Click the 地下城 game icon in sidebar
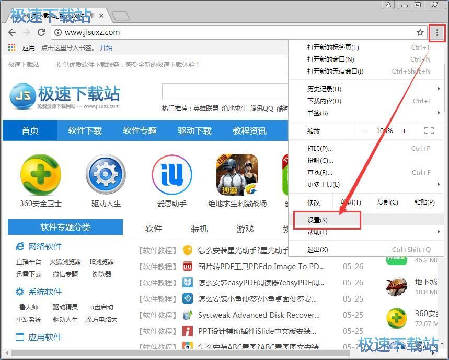The image size is (449, 360). click(396, 286)
